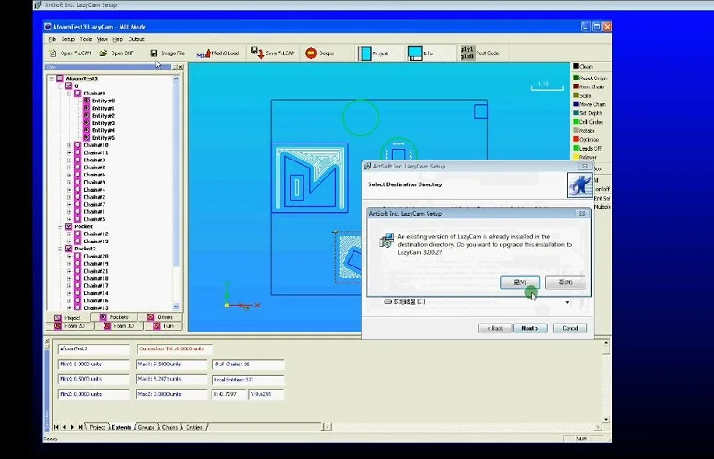Viewport: 714px width, 459px height.
Task: Click the Rem. Chain tool
Action: pos(588,86)
